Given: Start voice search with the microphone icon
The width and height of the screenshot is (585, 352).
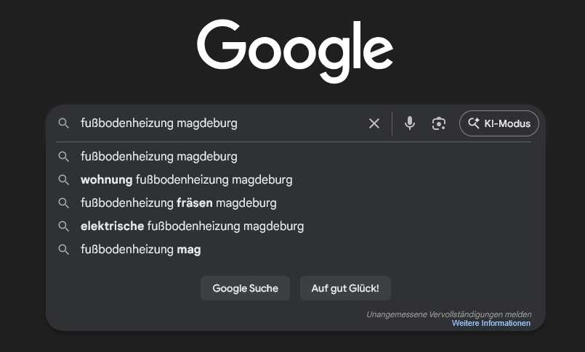Looking at the screenshot, I should [x=410, y=123].
